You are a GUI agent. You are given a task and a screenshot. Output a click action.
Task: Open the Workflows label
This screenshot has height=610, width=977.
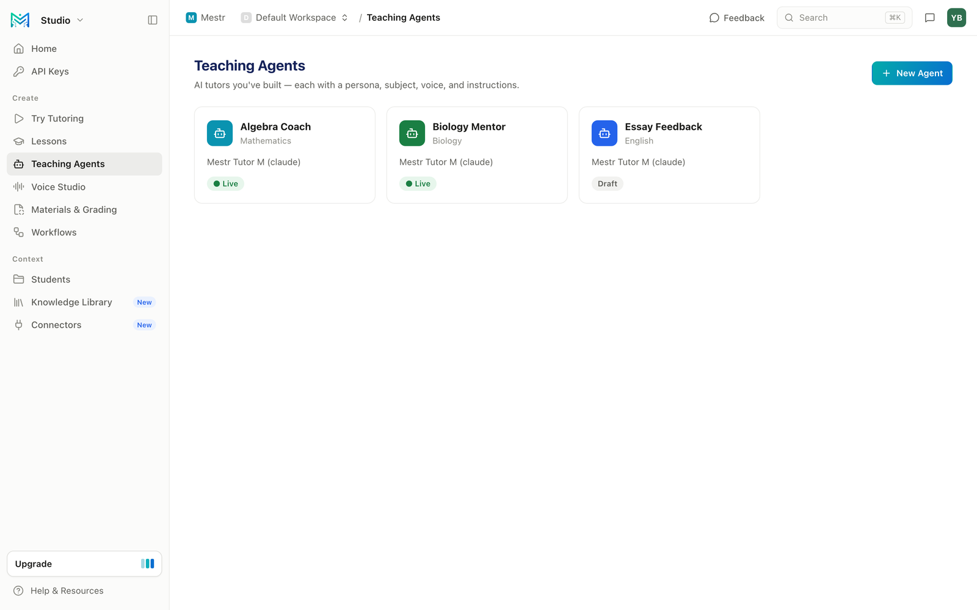tap(54, 232)
